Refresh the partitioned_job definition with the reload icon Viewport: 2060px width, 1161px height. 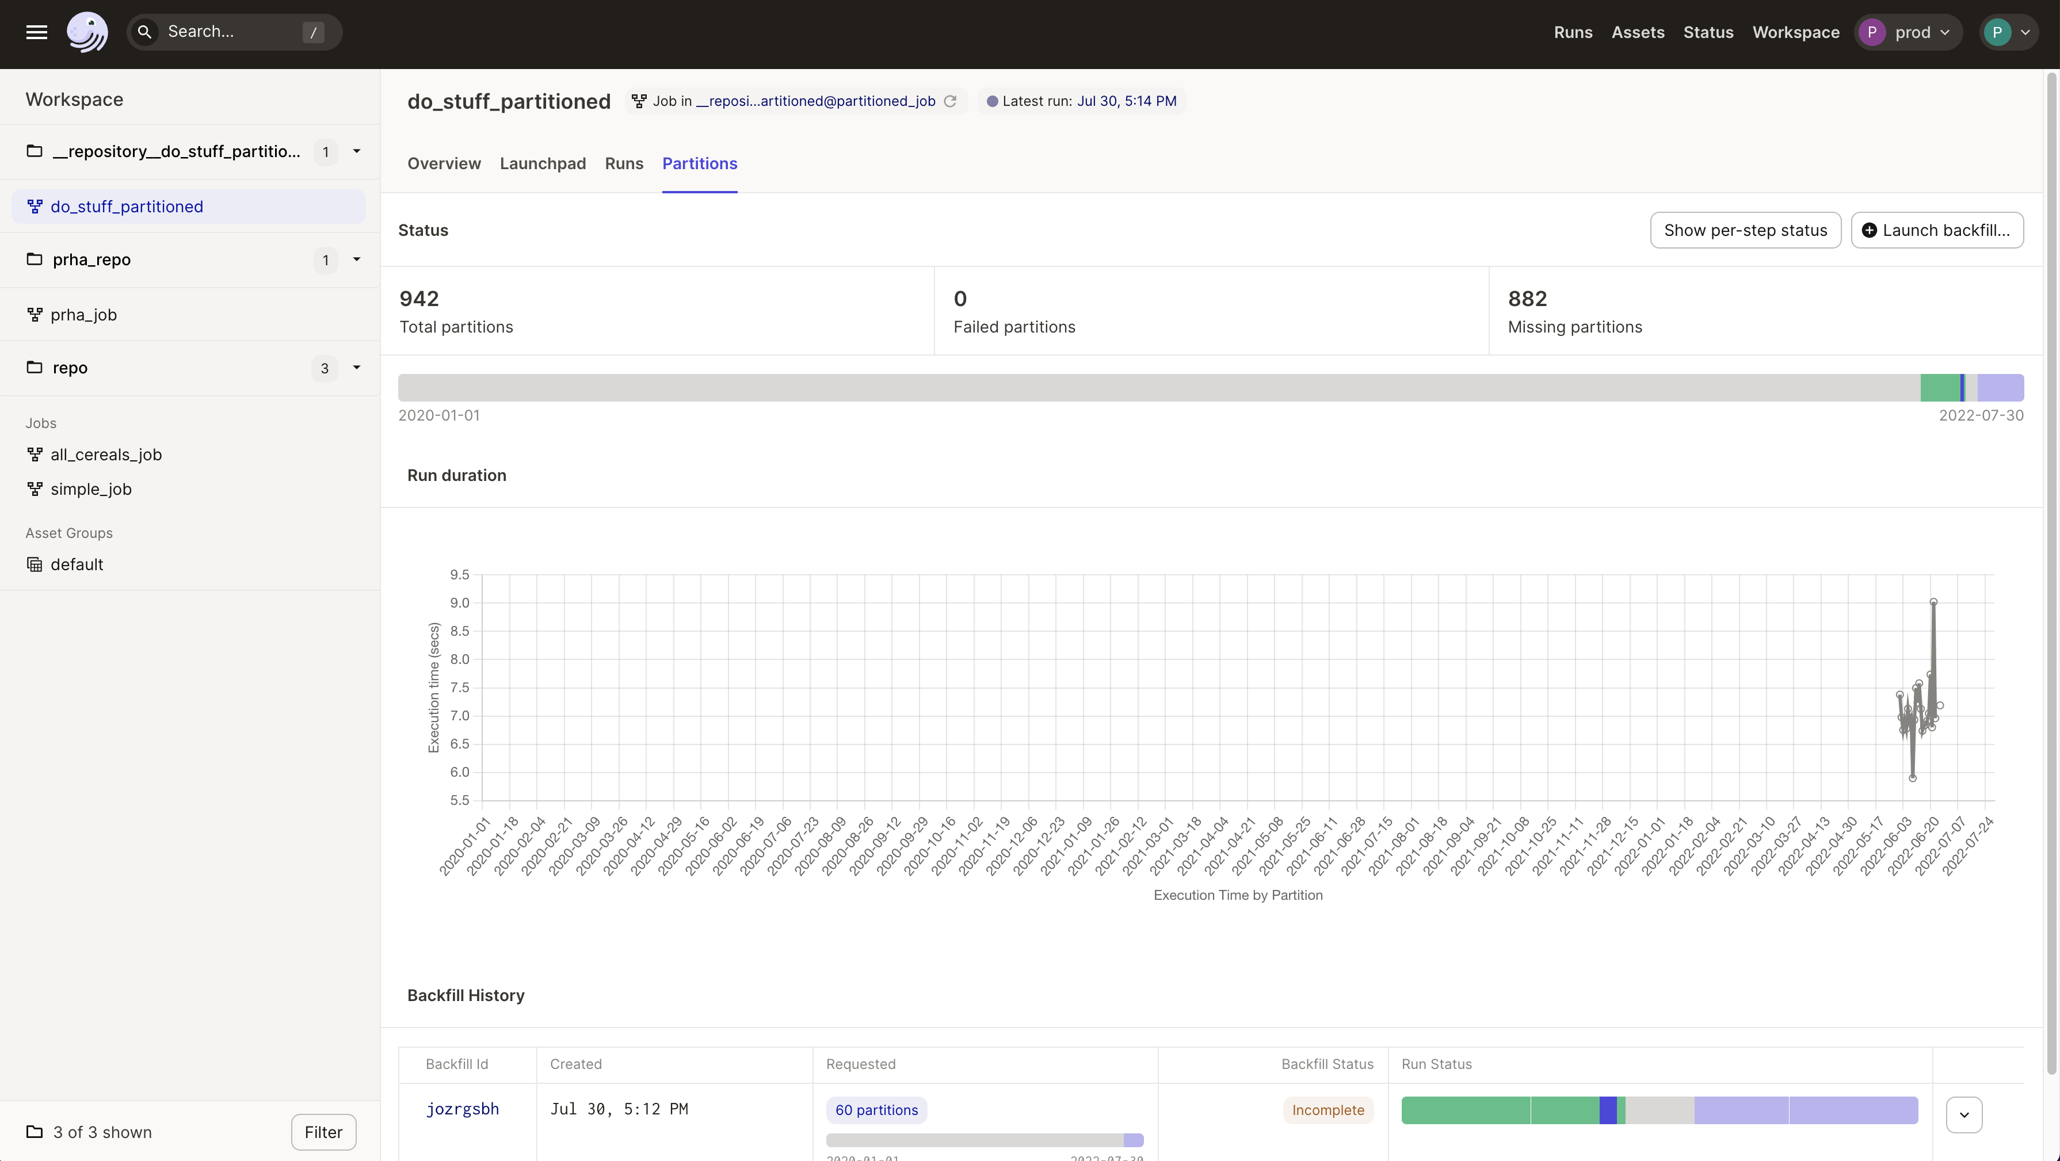tap(950, 101)
